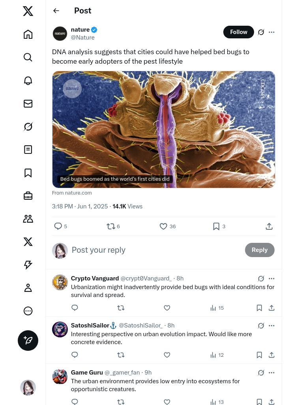Screen dimensions: 303x405
Task: Follow the nature account
Action: coord(239,32)
